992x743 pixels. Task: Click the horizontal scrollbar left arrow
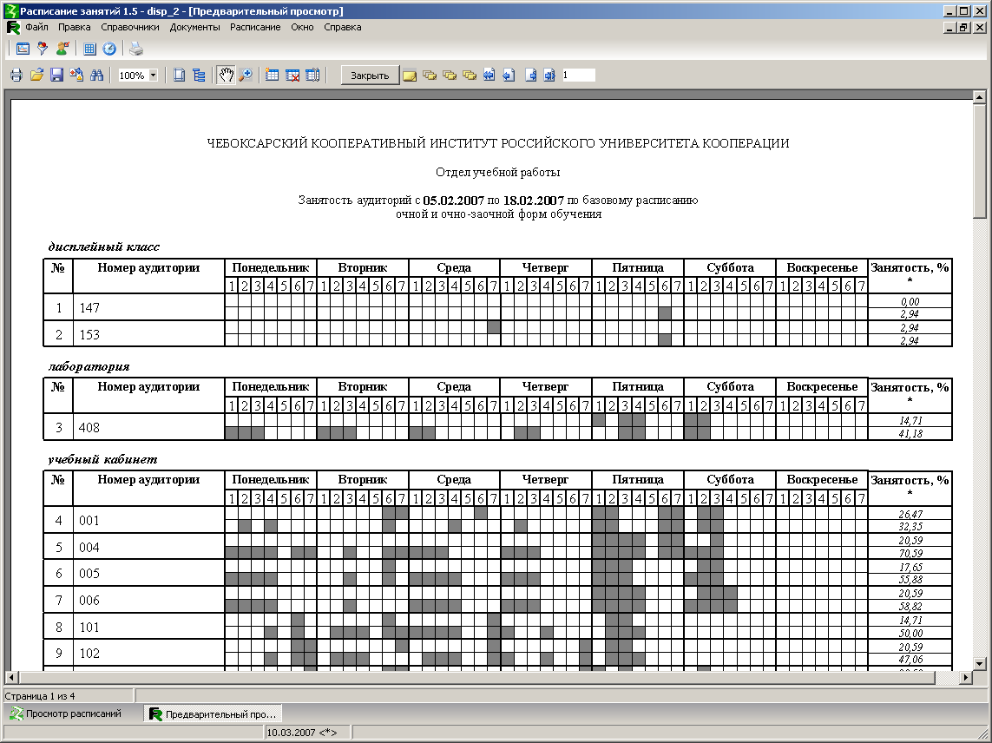pos(10,677)
